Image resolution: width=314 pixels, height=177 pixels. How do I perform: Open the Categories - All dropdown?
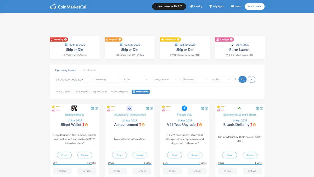click(165, 79)
